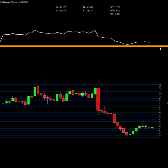Select the last green candlestick on the right
Screen dimensions: 168x168
coord(152,127)
